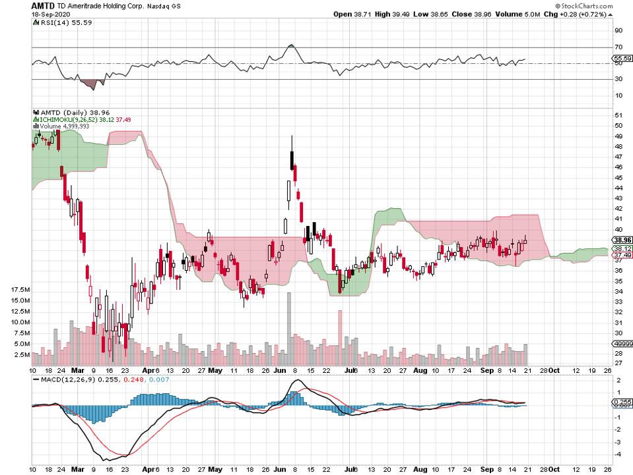Click the 90 level on the RSI axis
The image size is (633, 475).
pyautogui.click(x=618, y=30)
